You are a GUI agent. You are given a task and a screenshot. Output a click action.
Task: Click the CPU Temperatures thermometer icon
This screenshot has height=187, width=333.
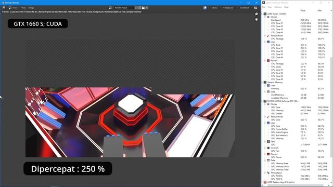point(268,36)
